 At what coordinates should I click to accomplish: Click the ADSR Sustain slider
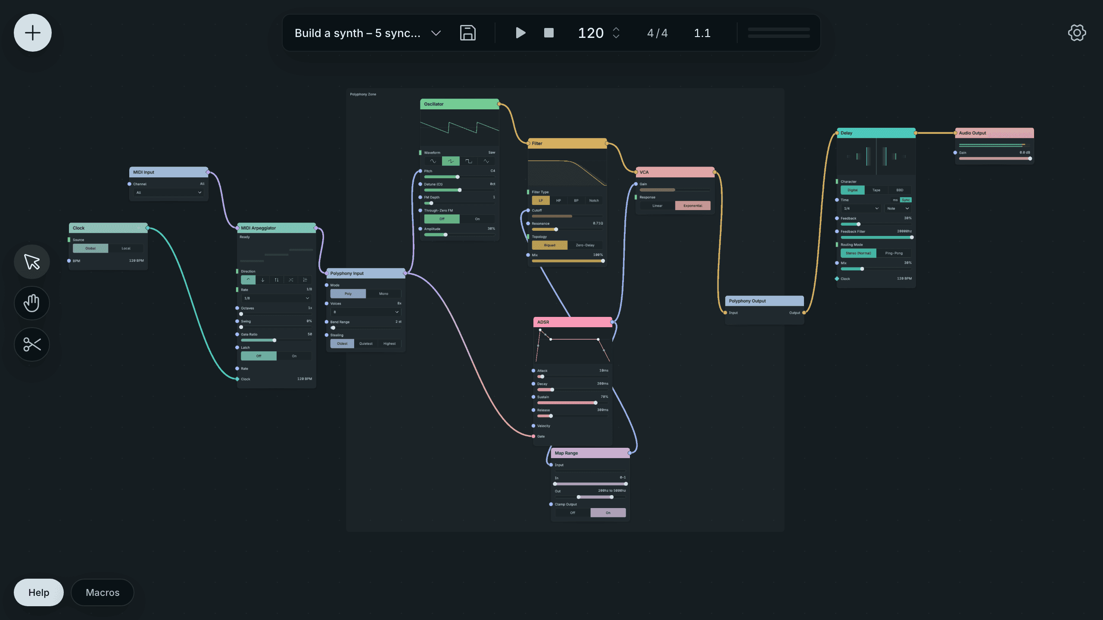(x=573, y=403)
